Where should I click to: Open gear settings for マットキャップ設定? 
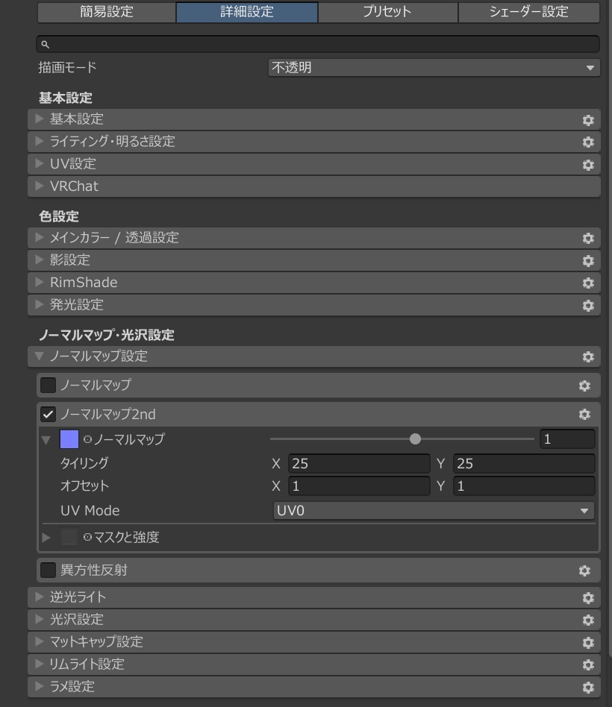pyautogui.click(x=588, y=641)
